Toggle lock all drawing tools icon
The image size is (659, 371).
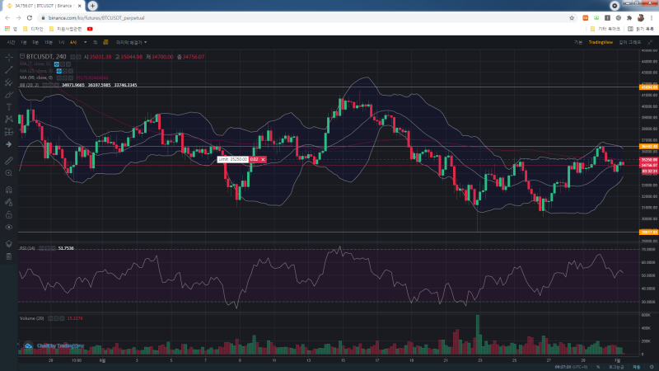coord(9,214)
